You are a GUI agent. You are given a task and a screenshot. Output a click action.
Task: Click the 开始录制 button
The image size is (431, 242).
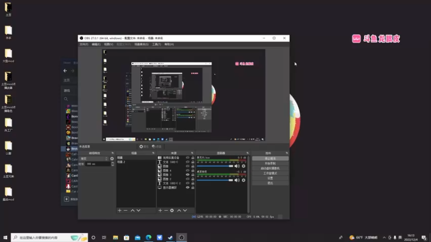[270, 163]
